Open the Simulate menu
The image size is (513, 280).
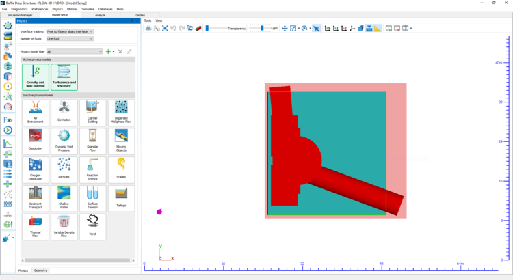(x=86, y=9)
